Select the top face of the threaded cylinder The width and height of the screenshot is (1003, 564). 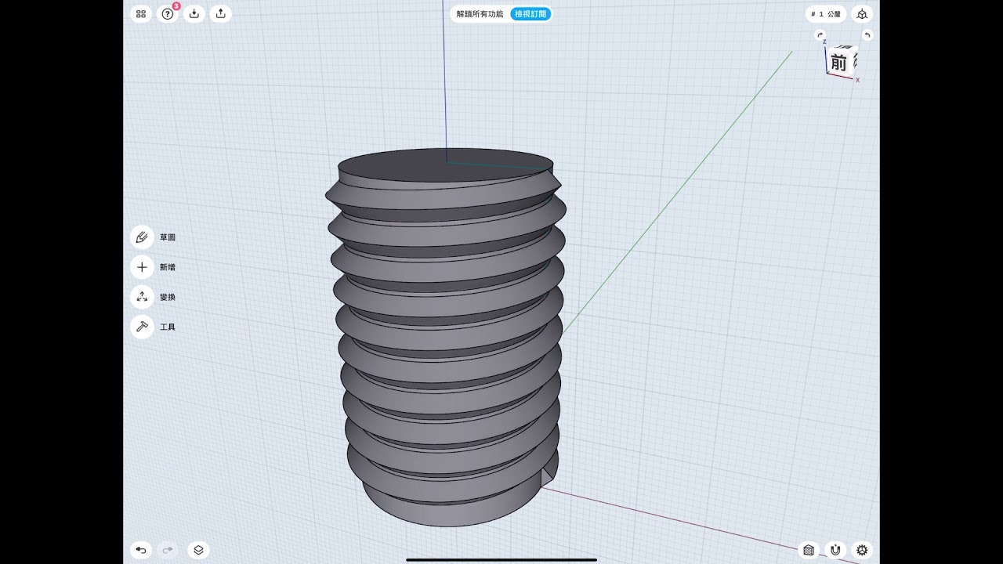click(445, 165)
